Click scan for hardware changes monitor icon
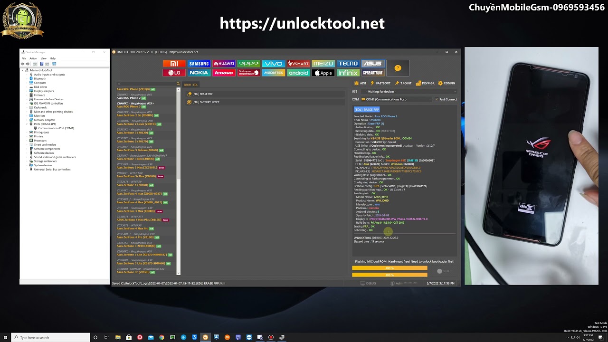This screenshot has width=608, height=342. pyautogui.click(x=54, y=64)
